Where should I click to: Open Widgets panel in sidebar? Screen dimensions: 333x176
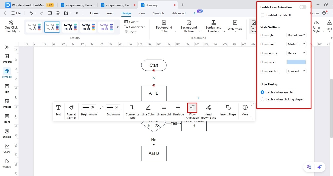pyautogui.click(x=7, y=163)
